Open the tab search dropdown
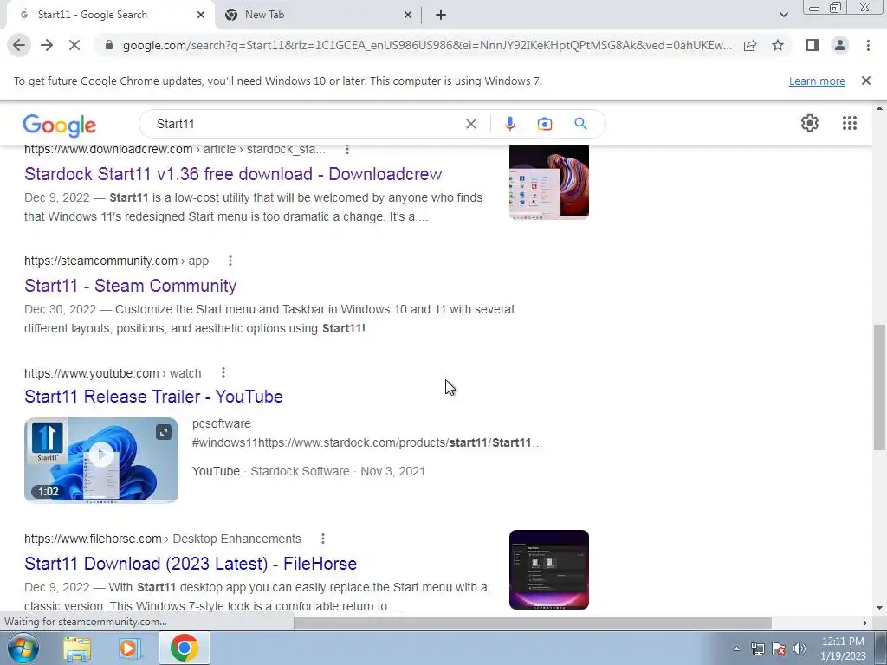887x665 pixels. (x=783, y=15)
